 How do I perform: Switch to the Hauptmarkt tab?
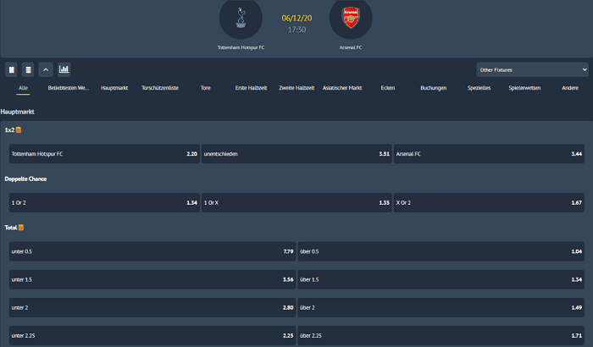(x=114, y=88)
